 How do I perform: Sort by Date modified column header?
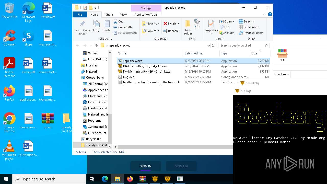201,53
